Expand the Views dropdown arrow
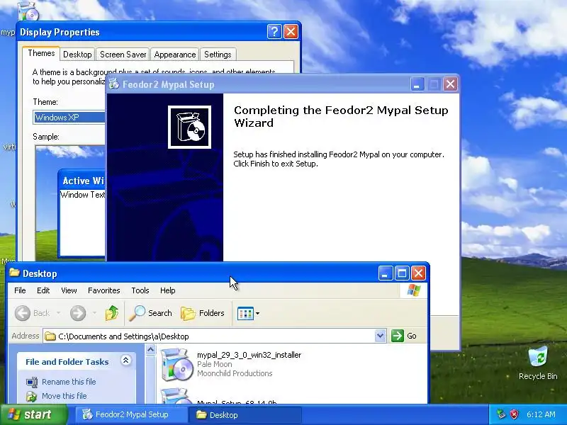Viewport: 567px width, 425px height. click(x=257, y=313)
